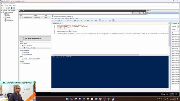Toggle the Command Add-on in the ISE toolbar
Screen dimensions: 180x101
113,20
